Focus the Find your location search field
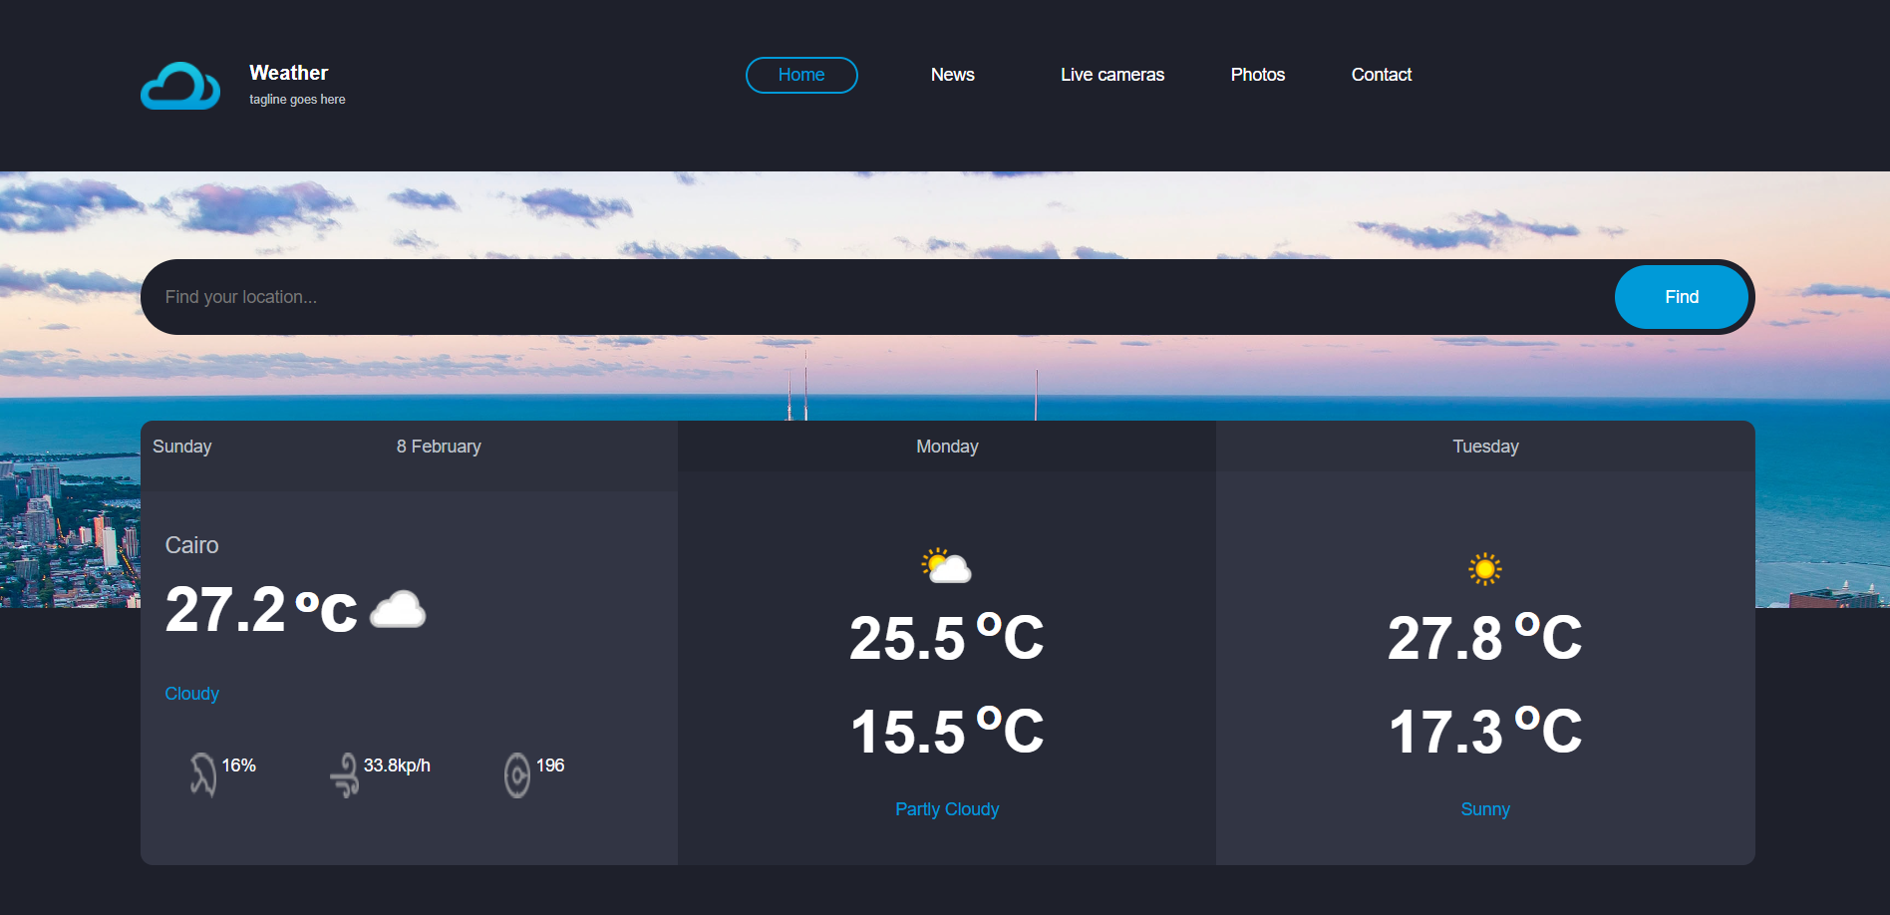The image size is (1890, 915). [x=877, y=297]
